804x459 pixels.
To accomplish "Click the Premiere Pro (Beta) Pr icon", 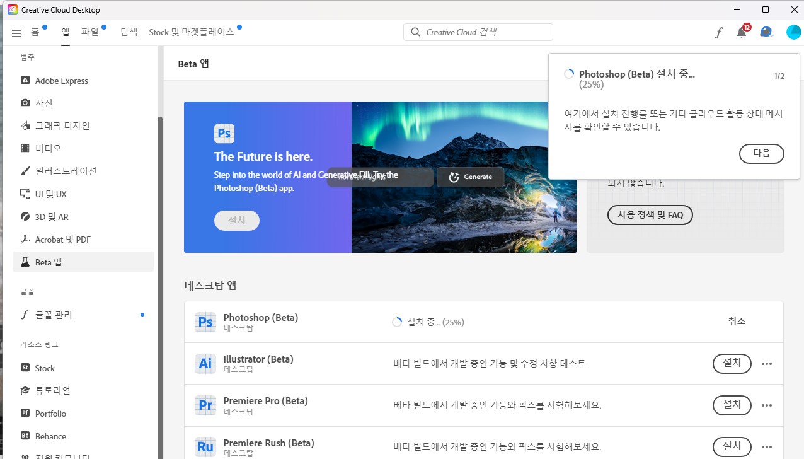I will 205,405.
